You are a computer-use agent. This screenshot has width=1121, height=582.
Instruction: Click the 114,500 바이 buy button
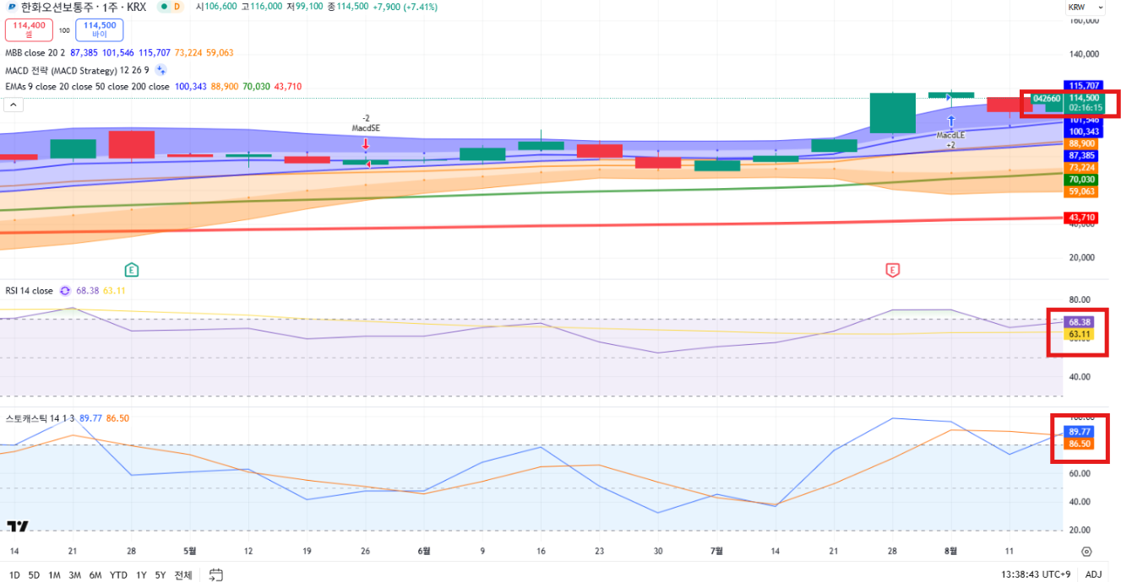(99, 30)
